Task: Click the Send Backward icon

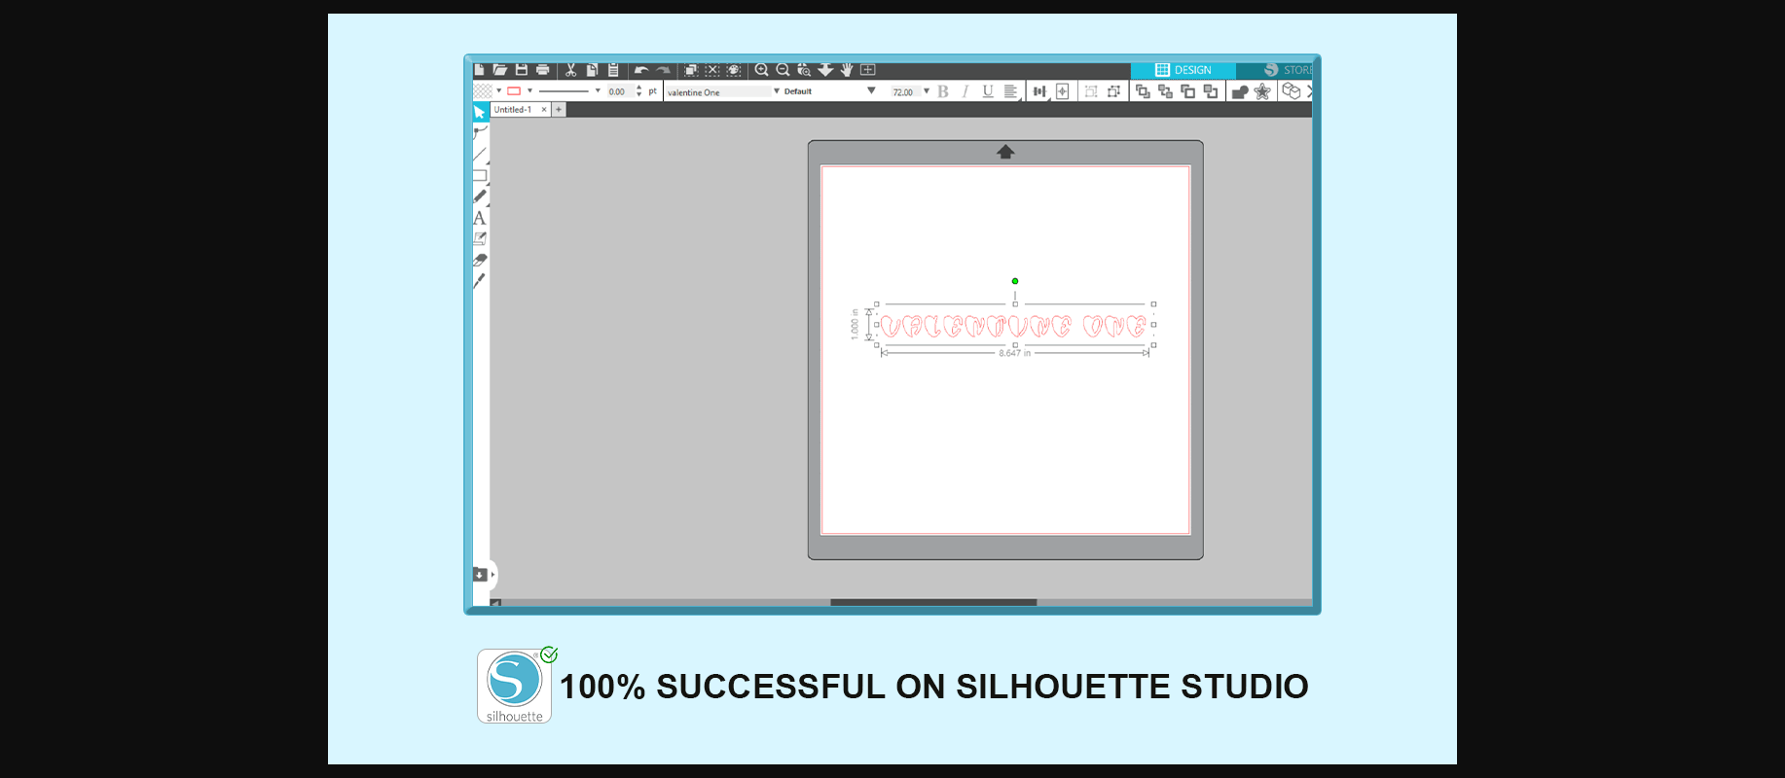Action: 1211,91
